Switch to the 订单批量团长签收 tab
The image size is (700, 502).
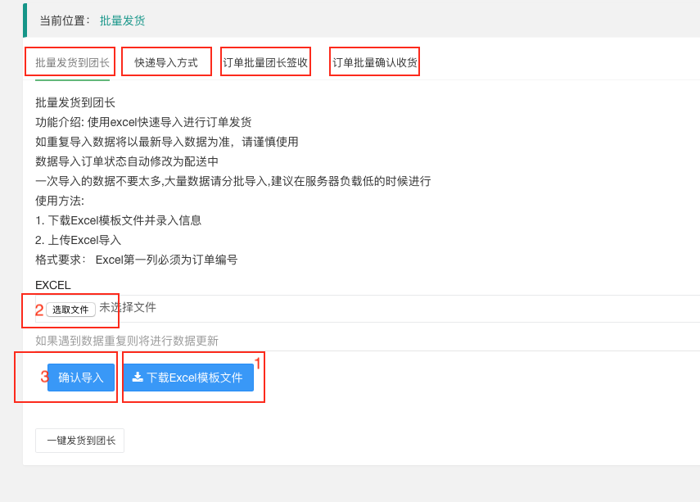(x=265, y=62)
